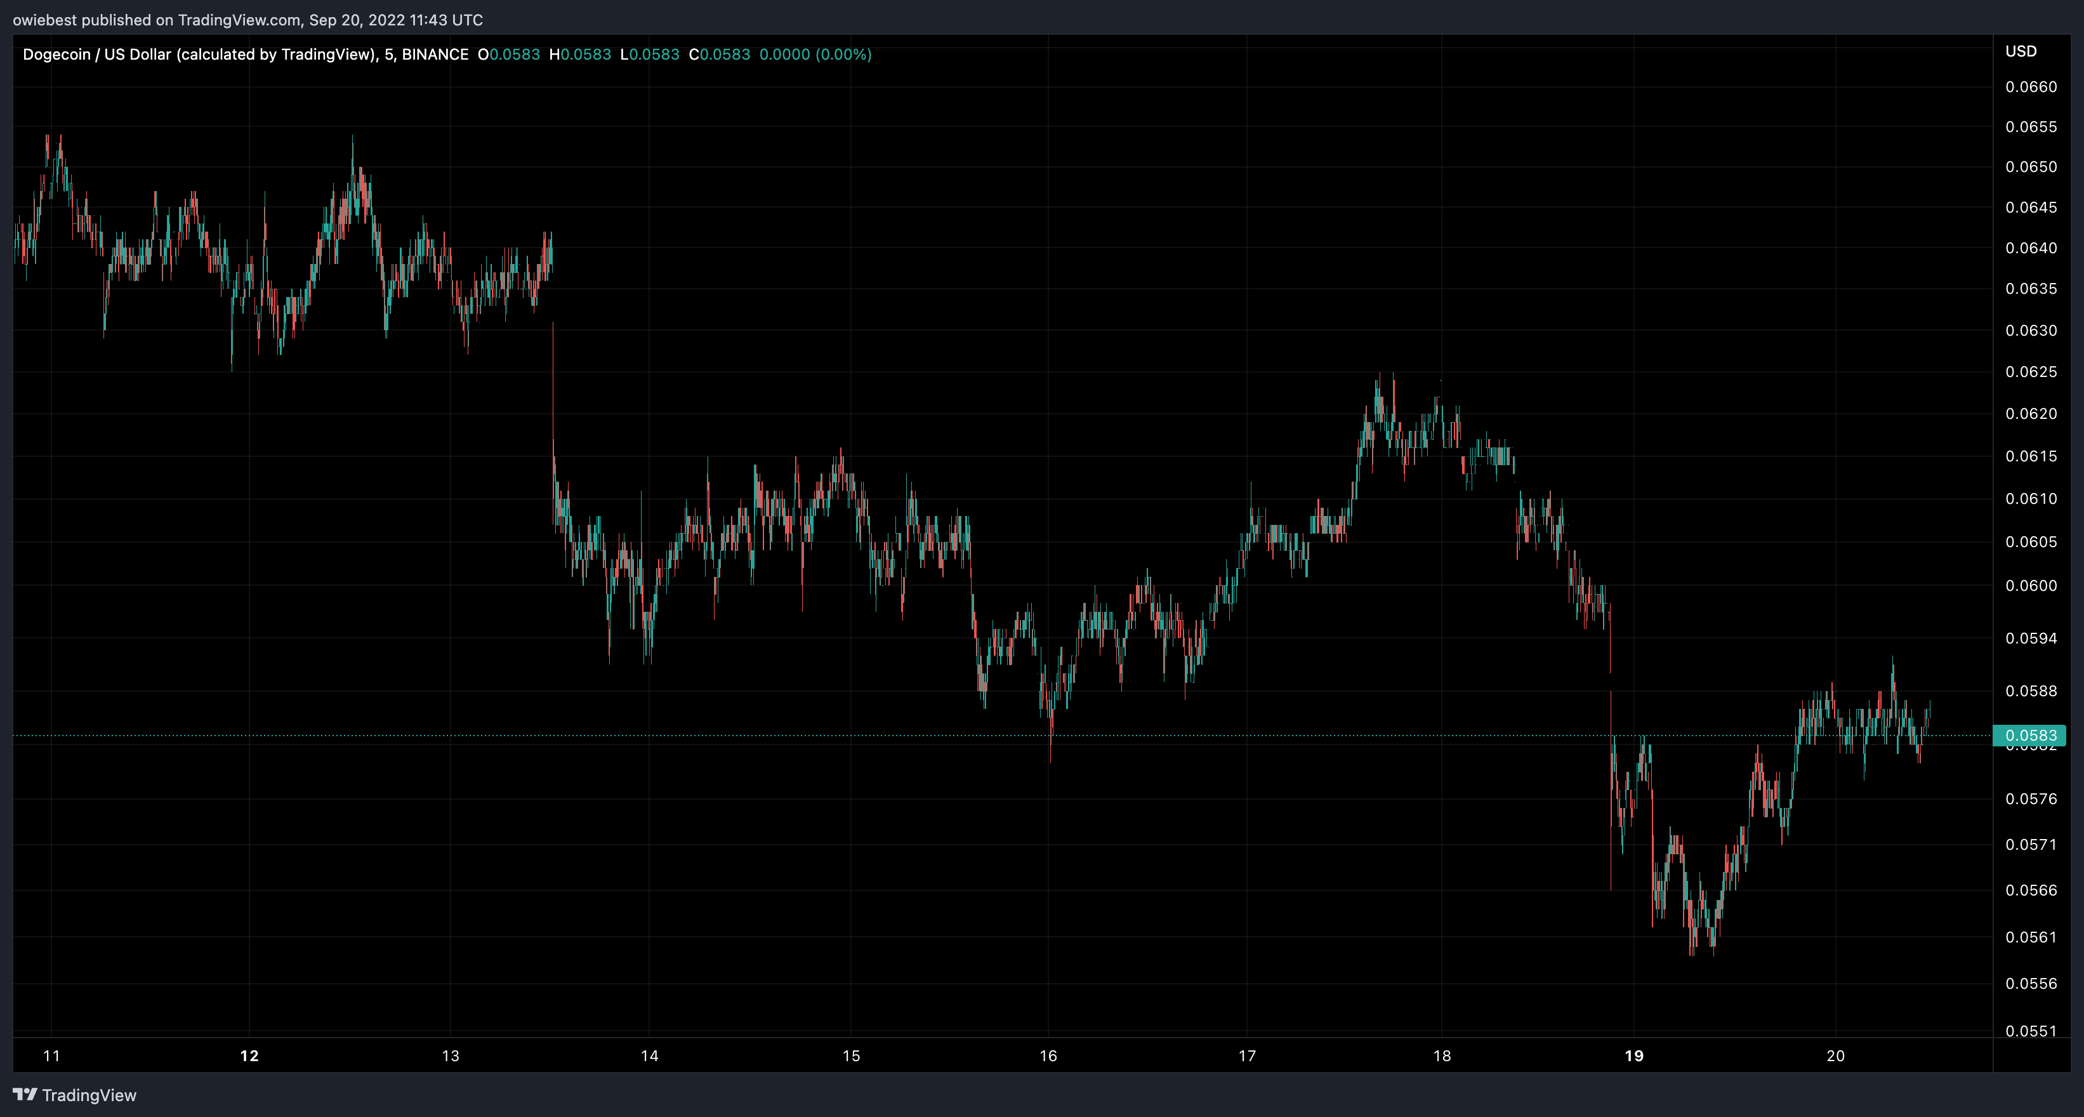Click date 15 on time axis
The image size is (2084, 1117).
click(x=851, y=1055)
